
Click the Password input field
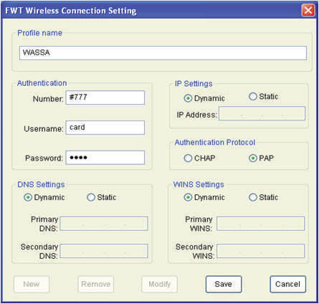(105, 158)
